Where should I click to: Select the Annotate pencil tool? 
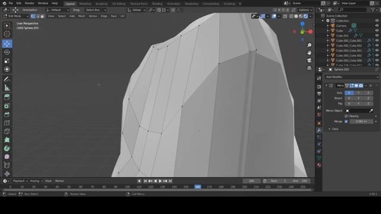coord(7,79)
